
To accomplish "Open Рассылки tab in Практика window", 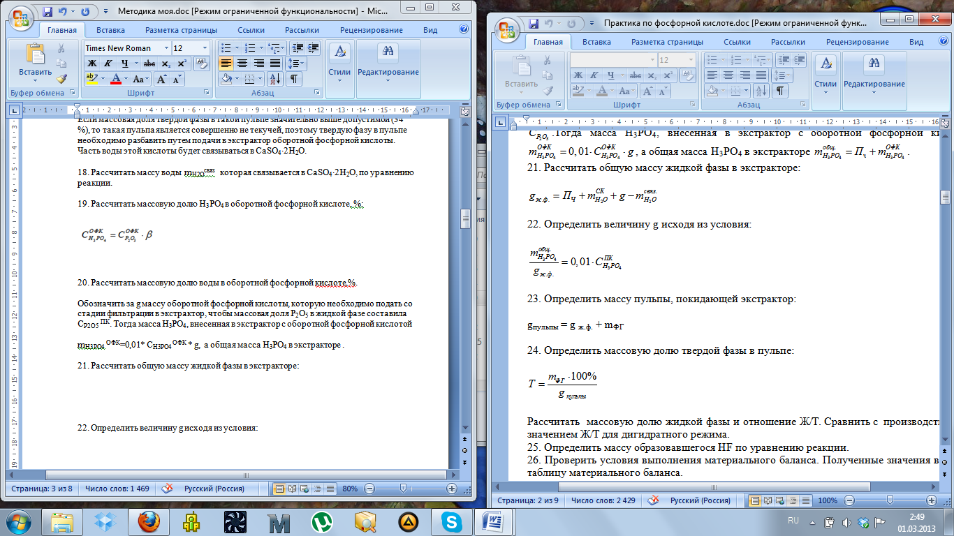I will [x=788, y=42].
